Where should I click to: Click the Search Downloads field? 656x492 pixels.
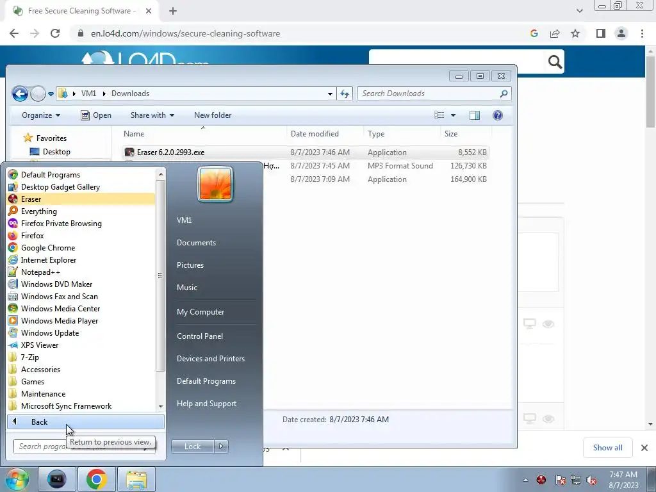pyautogui.click(x=434, y=94)
